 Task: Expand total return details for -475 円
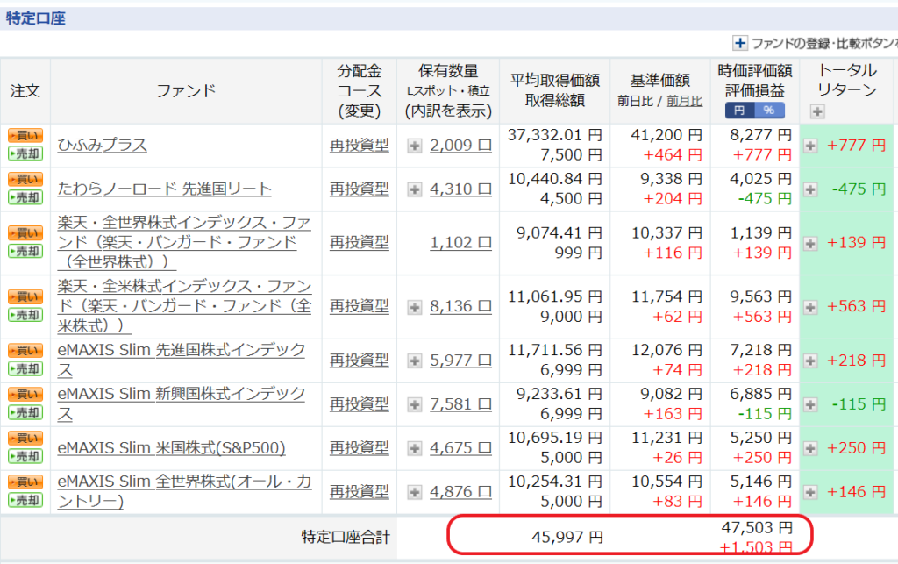[x=810, y=189]
